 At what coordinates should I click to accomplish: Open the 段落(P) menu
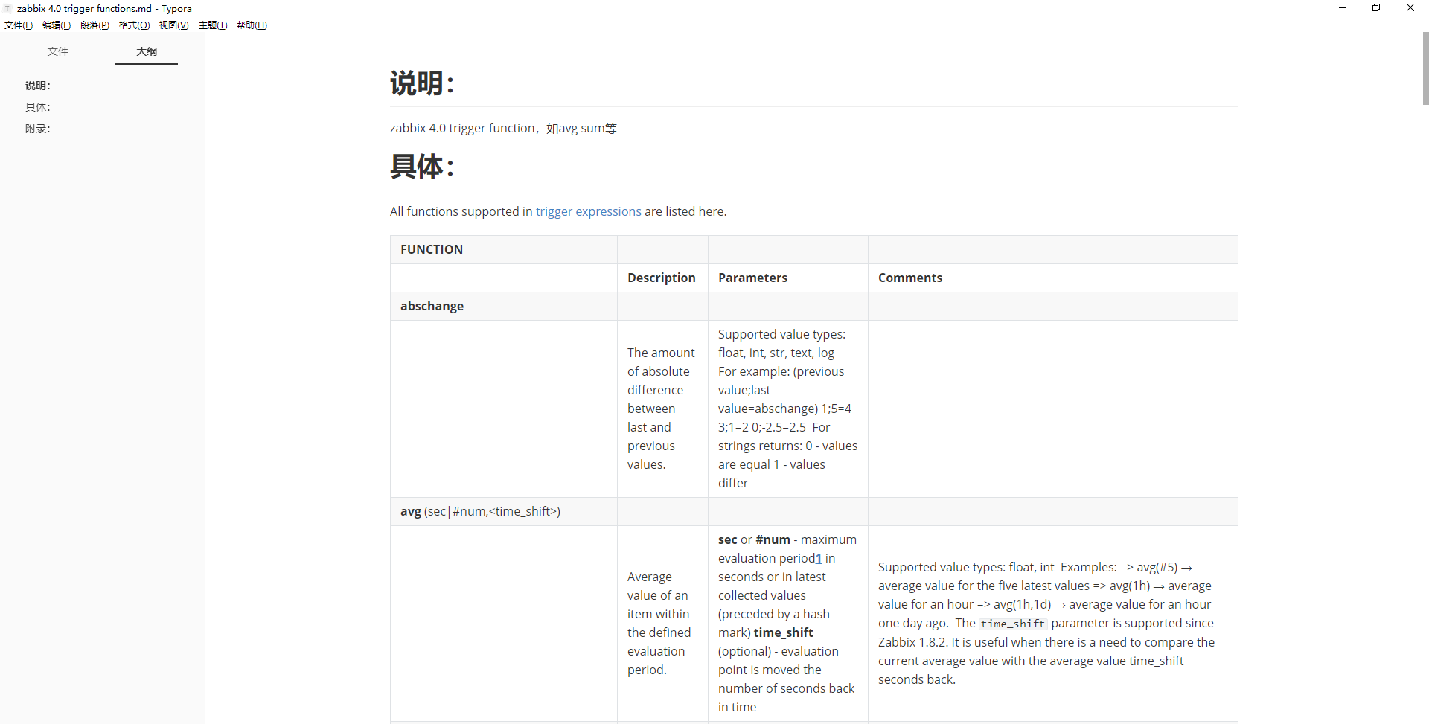click(x=95, y=25)
